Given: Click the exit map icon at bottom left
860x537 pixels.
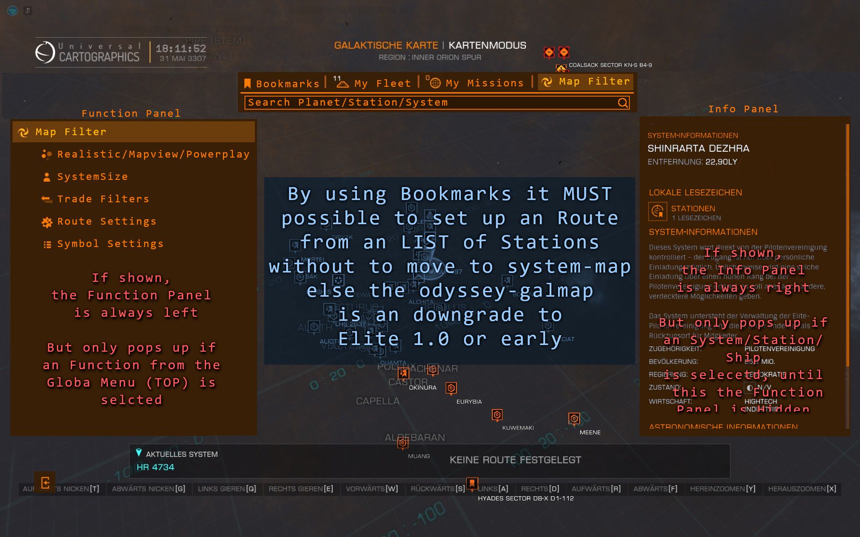Looking at the screenshot, I should (x=45, y=483).
